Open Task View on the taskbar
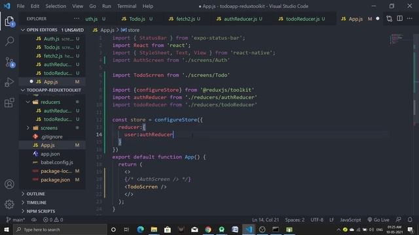The height and width of the screenshot is (235, 419). pos(126,229)
